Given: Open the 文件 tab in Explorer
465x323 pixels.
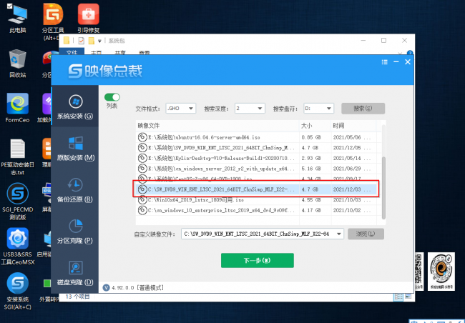Looking at the screenshot, I should click(x=72, y=52).
